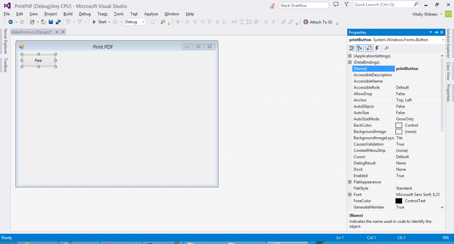The width and height of the screenshot is (454, 244).
Task: Click the Refresh browser icon in toolbar
Action: click(115, 22)
